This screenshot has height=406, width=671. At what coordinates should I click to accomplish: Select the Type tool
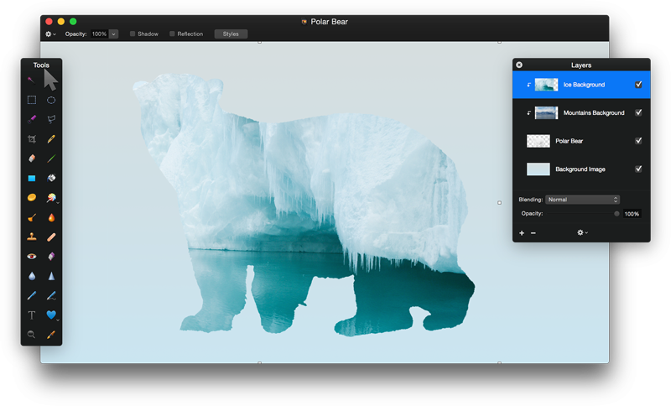[32, 315]
